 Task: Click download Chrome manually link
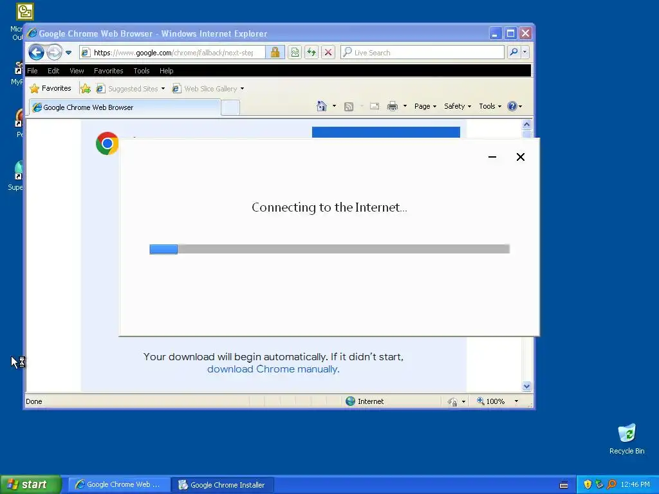[x=273, y=369]
